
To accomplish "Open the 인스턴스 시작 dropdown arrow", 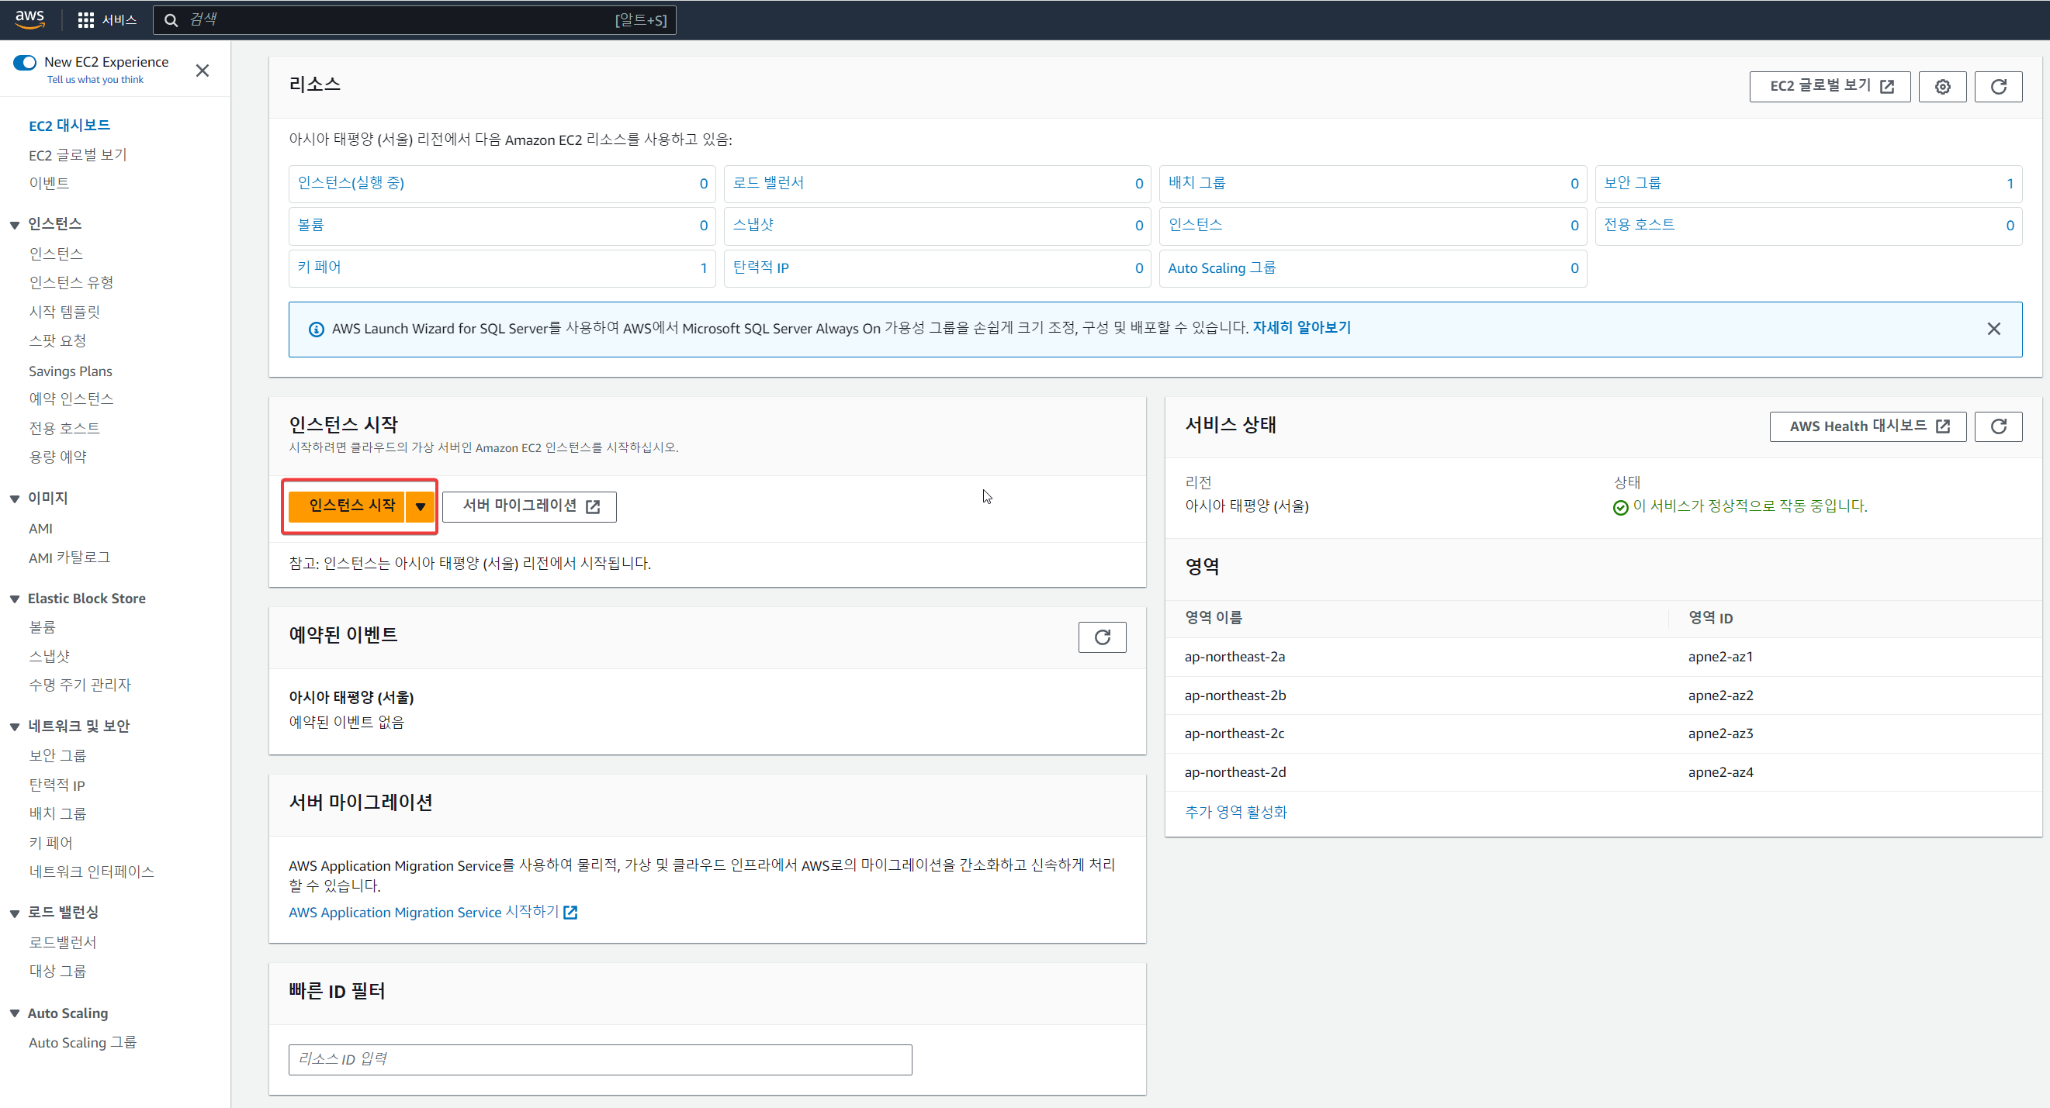I will [421, 506].
